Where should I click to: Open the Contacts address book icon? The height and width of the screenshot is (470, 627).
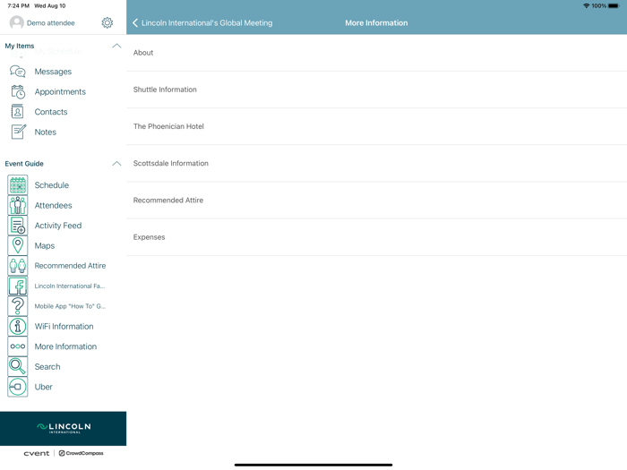(x=18, y=112)
